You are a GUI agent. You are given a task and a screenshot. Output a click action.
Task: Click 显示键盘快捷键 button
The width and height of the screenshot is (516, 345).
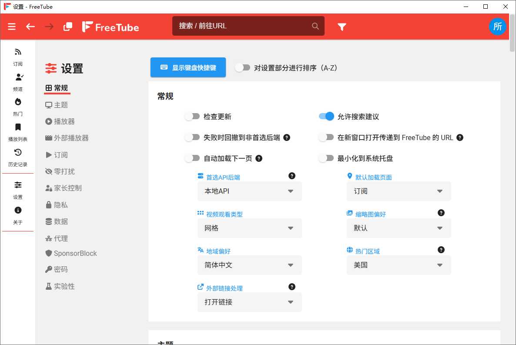[188, 67]
